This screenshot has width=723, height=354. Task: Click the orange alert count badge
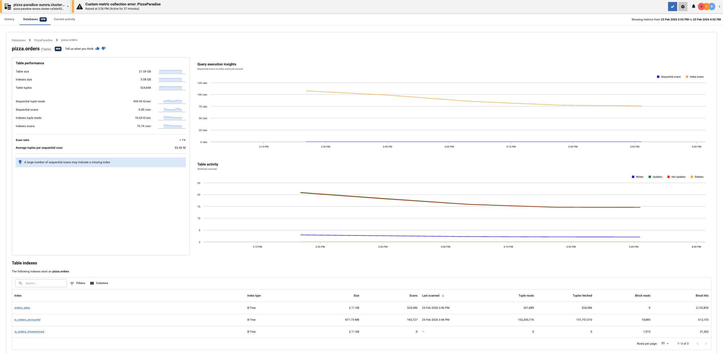point(706,7)
